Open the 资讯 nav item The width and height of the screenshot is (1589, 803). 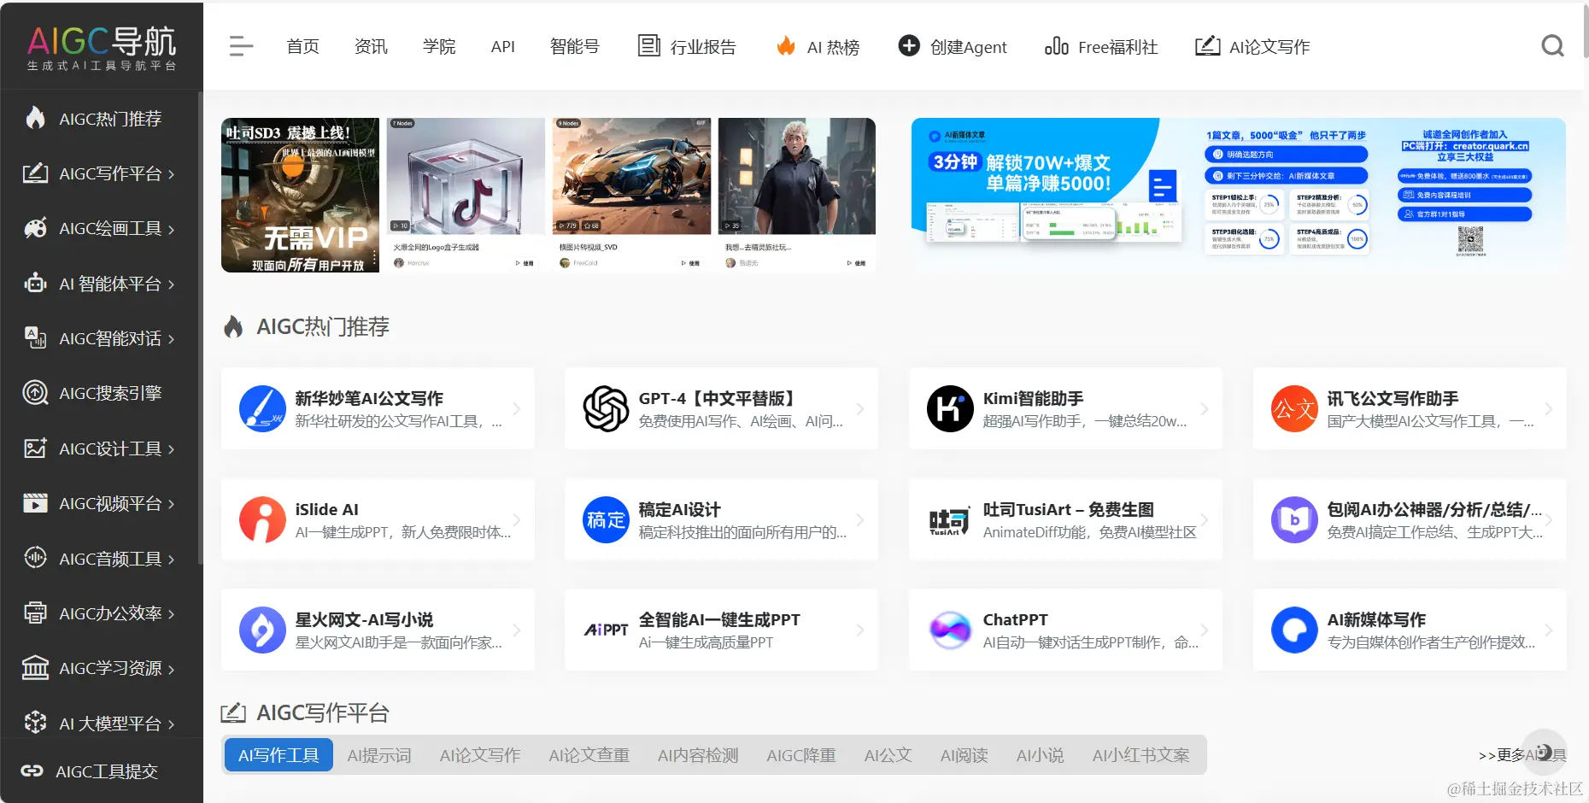pyautogui.click(x=371, y=46)
